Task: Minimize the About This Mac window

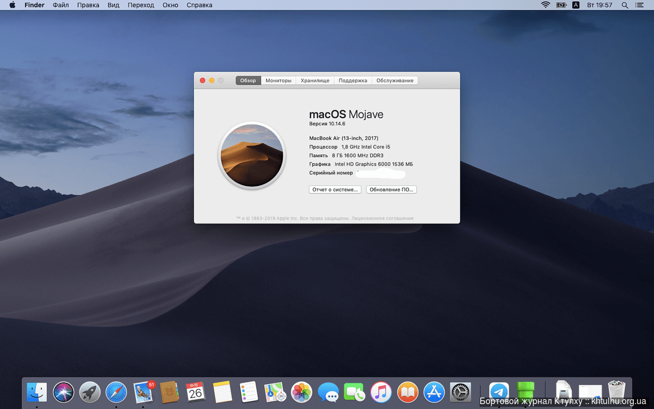Action: pyautogui.click(x=211, y=80)
